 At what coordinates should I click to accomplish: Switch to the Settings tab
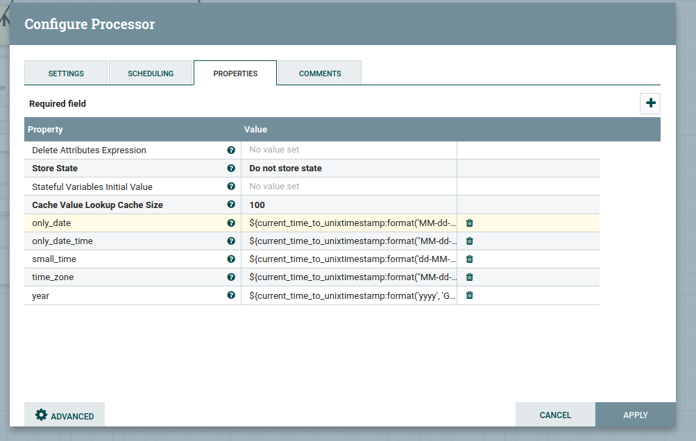65,73
